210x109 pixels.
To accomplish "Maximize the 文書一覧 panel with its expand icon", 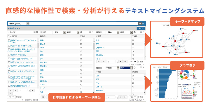I will point(37,32).
